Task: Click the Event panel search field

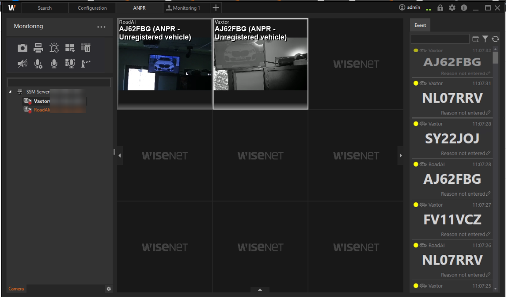Action: coord(440,39)
